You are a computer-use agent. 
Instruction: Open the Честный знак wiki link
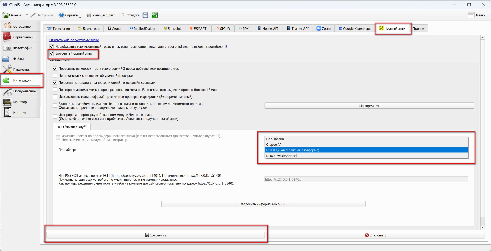click(74, 40)
